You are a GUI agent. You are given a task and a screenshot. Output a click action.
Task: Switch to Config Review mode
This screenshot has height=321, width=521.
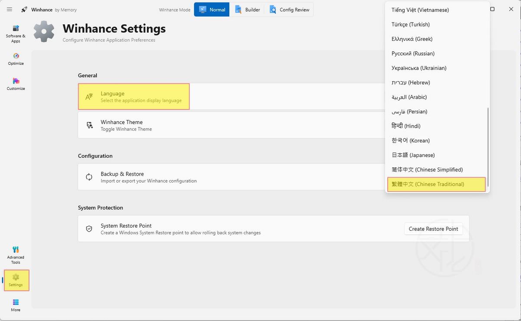click(289, 10)
